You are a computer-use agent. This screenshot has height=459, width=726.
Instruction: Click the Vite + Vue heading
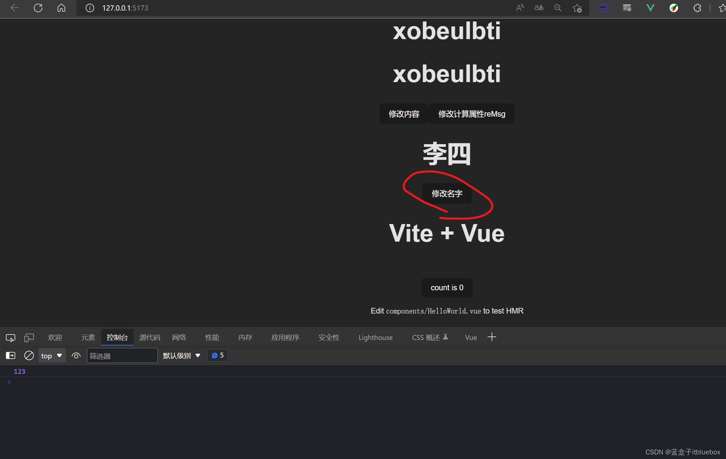pyautogui.click(x=447, y=233)
